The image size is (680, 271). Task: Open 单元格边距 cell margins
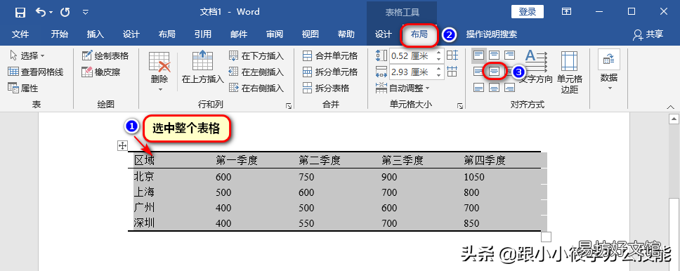tap(570, 72)
